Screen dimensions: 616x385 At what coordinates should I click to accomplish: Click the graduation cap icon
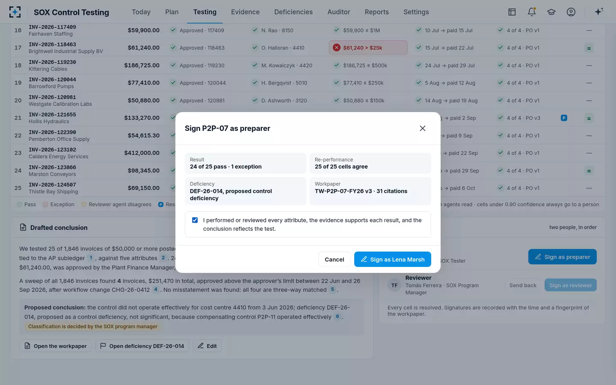click(x=551, y=12)
